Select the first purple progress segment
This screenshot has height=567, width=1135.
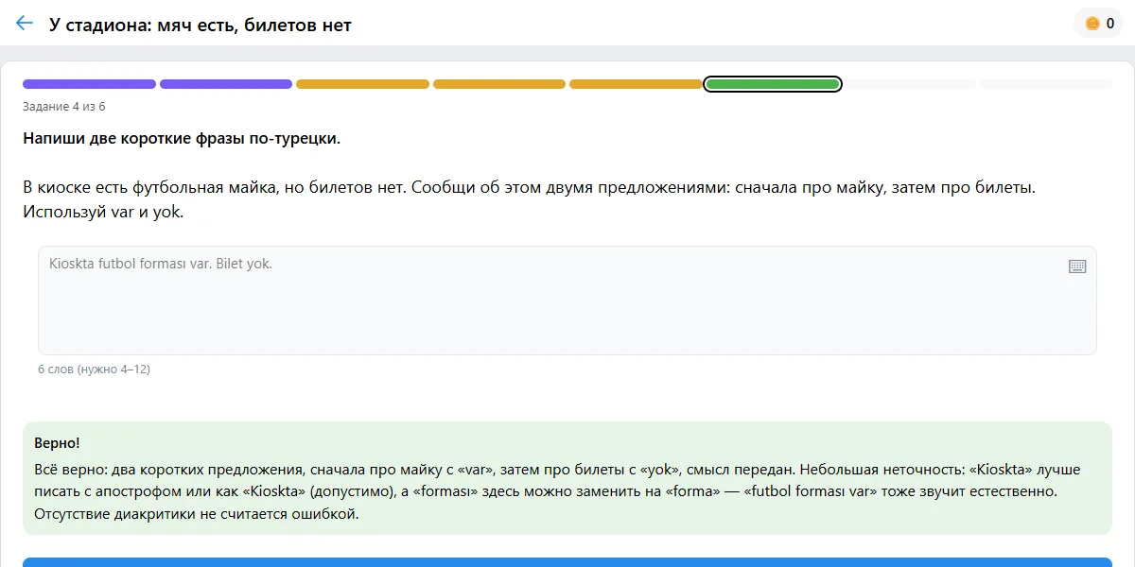click(x=90, y=84)
